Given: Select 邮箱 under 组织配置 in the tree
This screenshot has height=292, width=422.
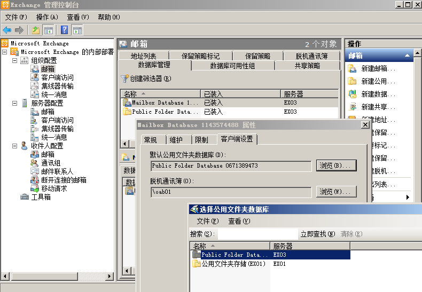Looking at the screenshot, I should (x=48, y=69).
